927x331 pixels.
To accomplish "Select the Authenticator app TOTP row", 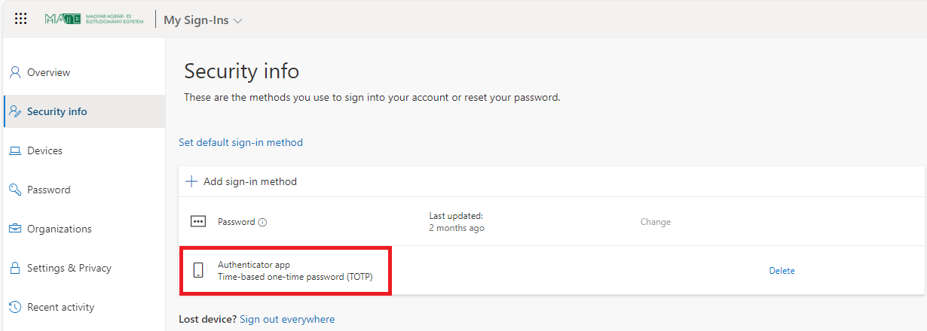I will click(295, 271).
